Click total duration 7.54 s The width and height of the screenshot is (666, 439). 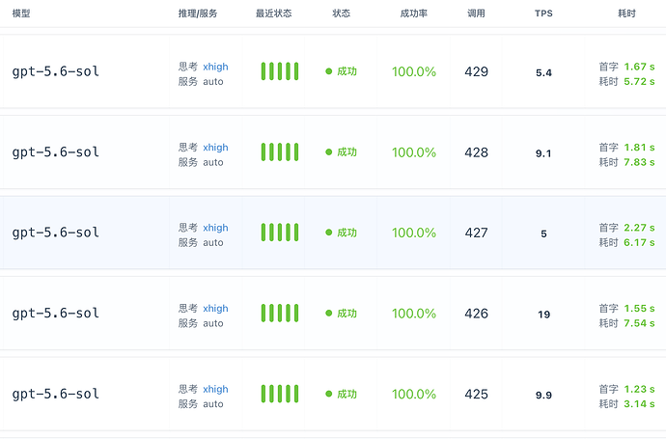pyautogui.click(x=639, y=323)
